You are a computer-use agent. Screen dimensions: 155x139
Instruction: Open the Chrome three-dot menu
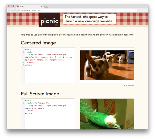point(146,10)
